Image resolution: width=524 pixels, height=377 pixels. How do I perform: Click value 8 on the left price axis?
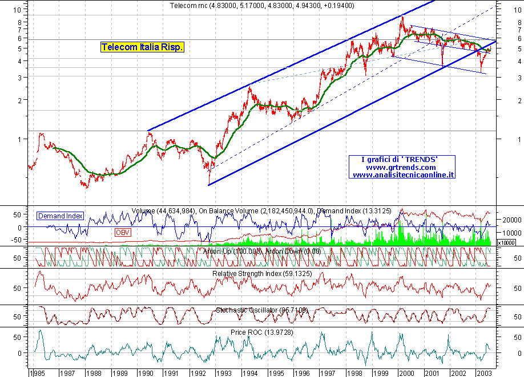coord(20,23)
